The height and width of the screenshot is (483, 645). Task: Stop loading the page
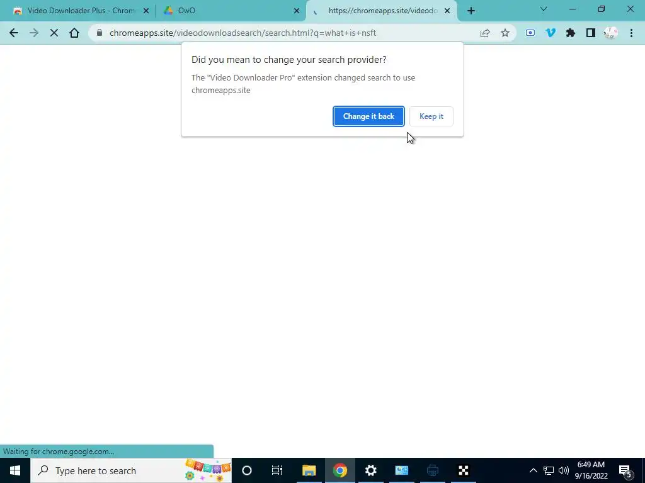coord(54,33)
